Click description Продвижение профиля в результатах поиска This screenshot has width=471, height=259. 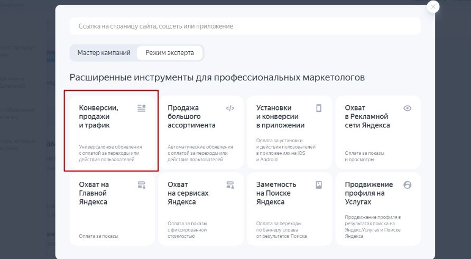coord(373,227)
